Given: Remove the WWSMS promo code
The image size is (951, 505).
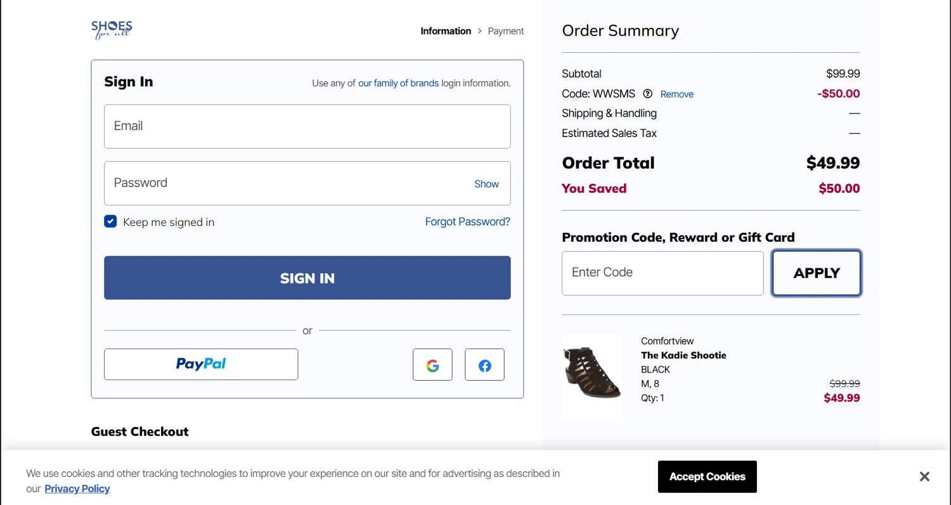Looking at the screenshot, I should 676,94.
